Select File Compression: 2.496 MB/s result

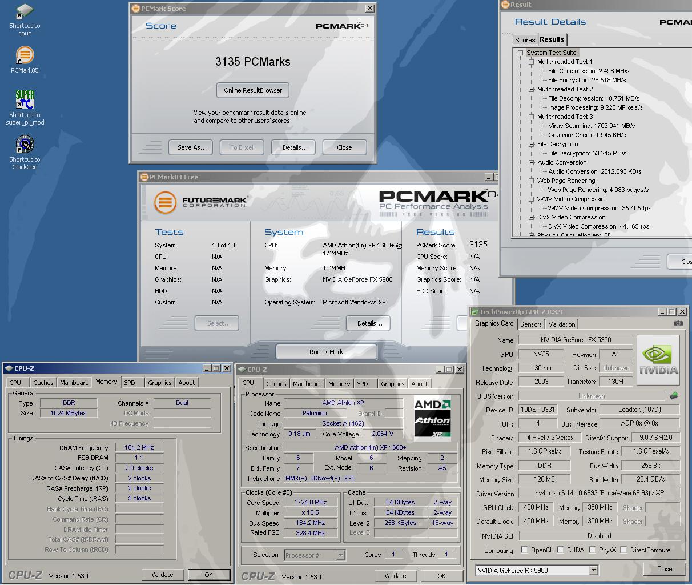588,71
